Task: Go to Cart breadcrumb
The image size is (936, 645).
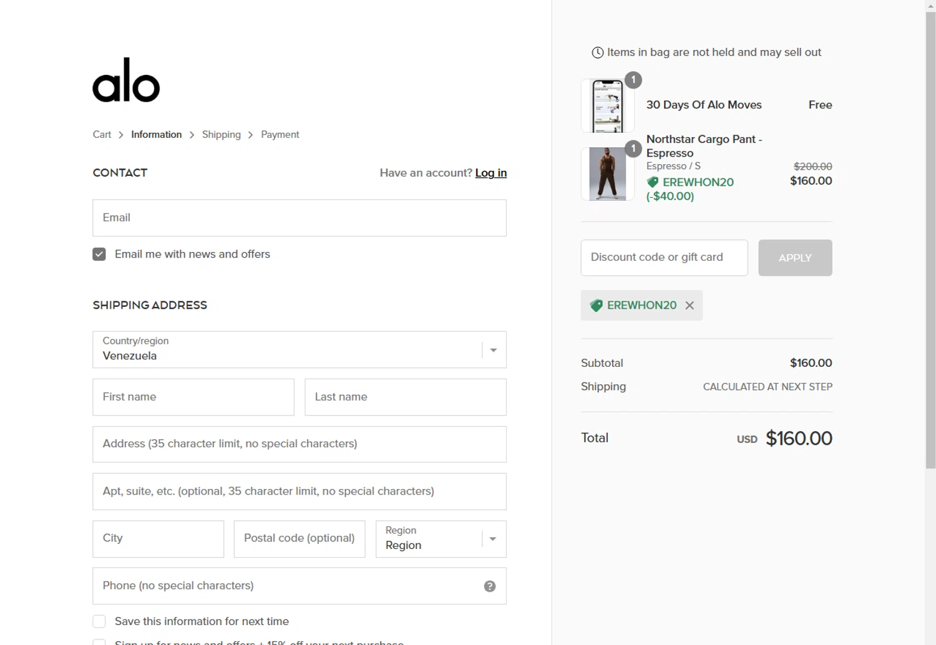Action: click(x=102, y=135)
